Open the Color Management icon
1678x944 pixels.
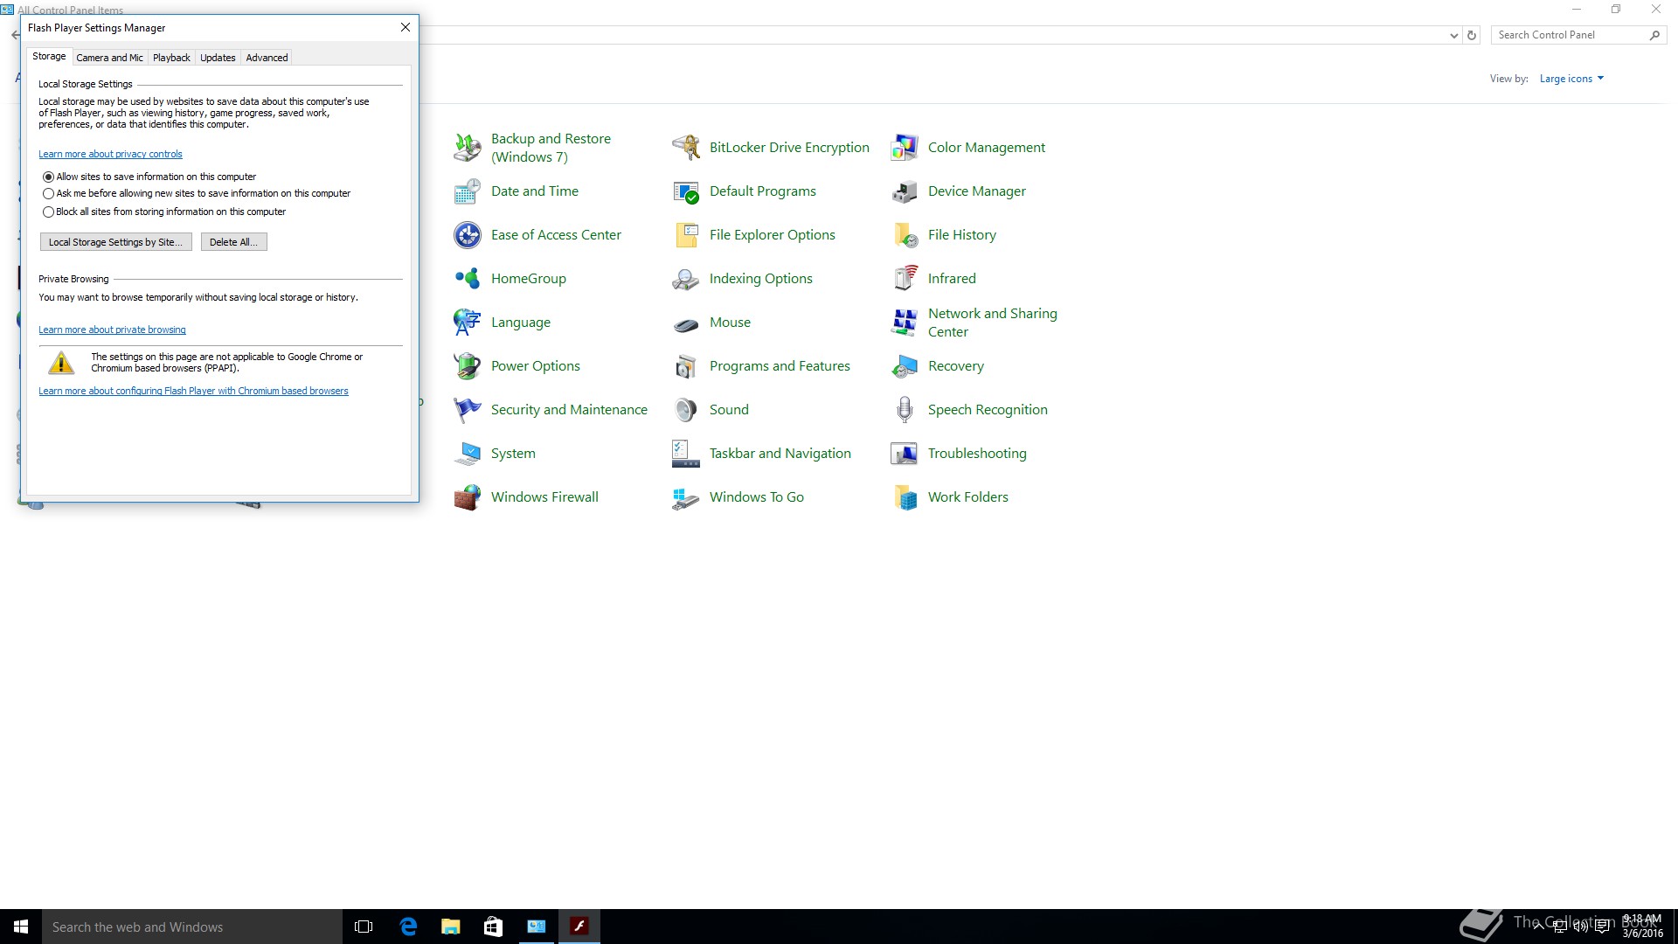coord(905,148)
